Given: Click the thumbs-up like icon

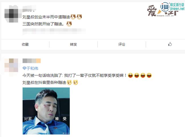Looking at the screenshot, I should (x=170, y=44).
